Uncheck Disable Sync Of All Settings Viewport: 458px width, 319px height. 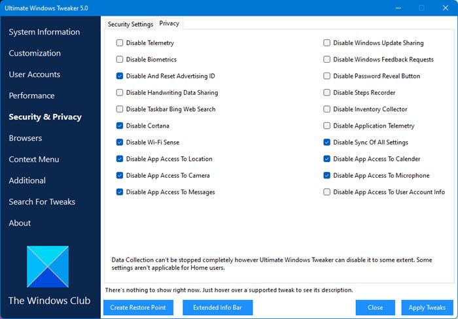pyautogui.click(x=326, y=143)
